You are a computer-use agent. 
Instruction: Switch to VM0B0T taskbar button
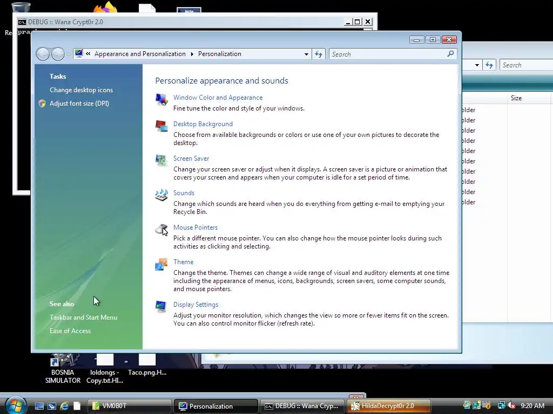(x=129, y=406)
